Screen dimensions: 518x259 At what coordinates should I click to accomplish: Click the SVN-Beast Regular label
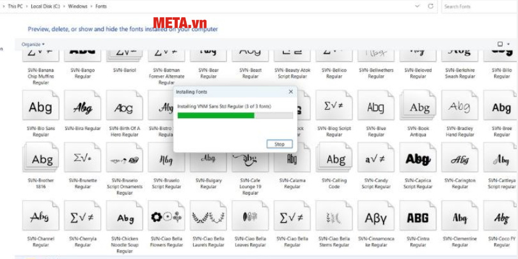(x=251, y=73)
